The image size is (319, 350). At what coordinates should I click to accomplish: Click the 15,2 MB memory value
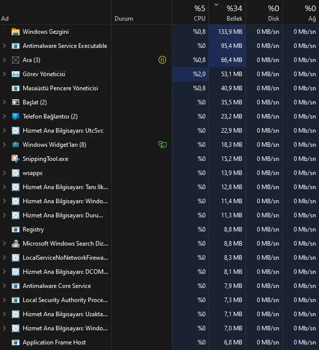(x=232, y=159)
